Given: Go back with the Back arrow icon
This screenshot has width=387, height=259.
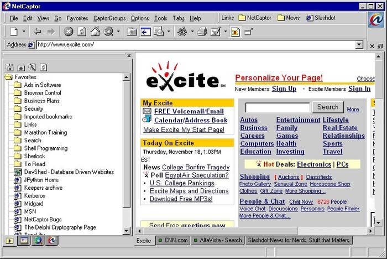Looking at the screenshot, I should [38, 32].
